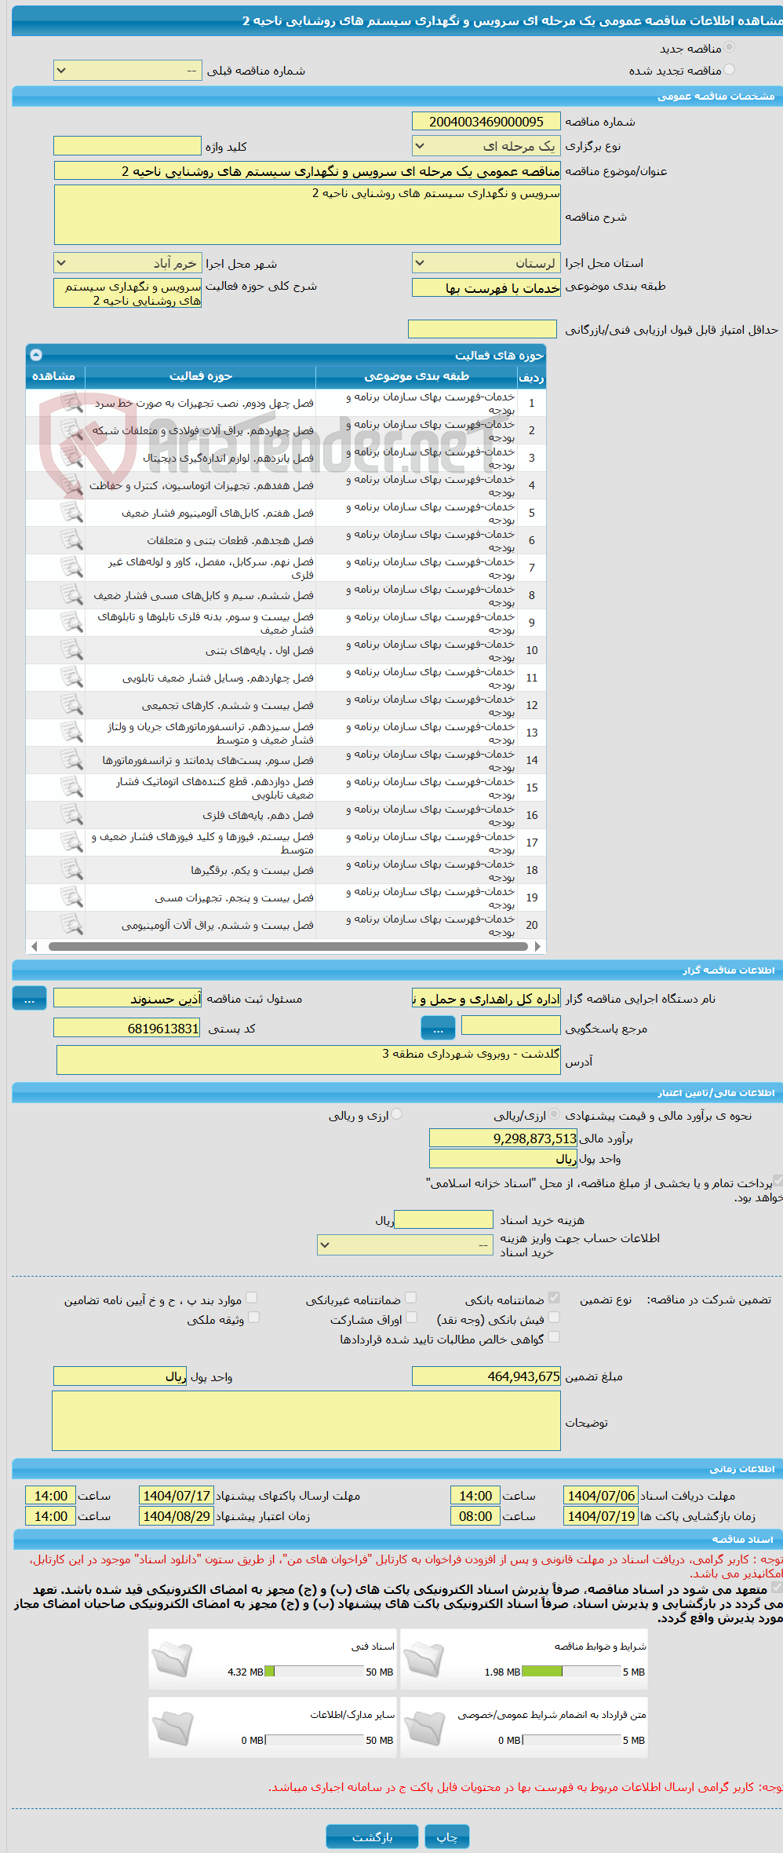The height and width of the screenshot is (1853, 783).
Task: Click the حداقل امتیاز قابل قبول field
Action: pyautogui.click(x=483, y=330)
